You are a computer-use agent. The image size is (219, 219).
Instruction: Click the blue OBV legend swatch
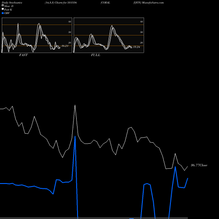point(3,13)
